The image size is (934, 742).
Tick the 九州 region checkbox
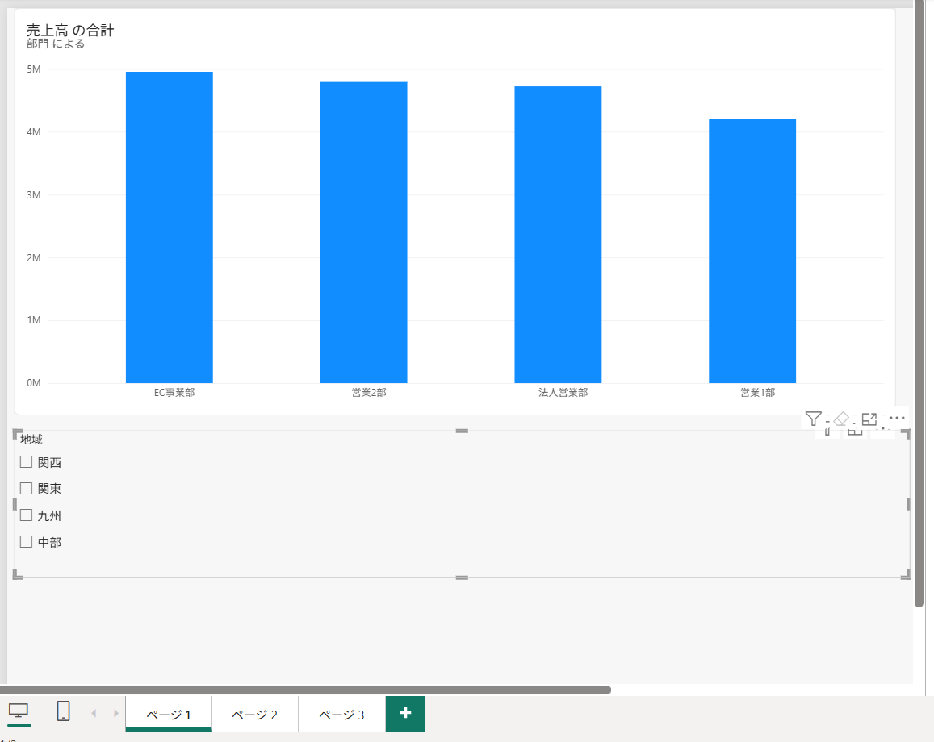click(x=26, y=515)
